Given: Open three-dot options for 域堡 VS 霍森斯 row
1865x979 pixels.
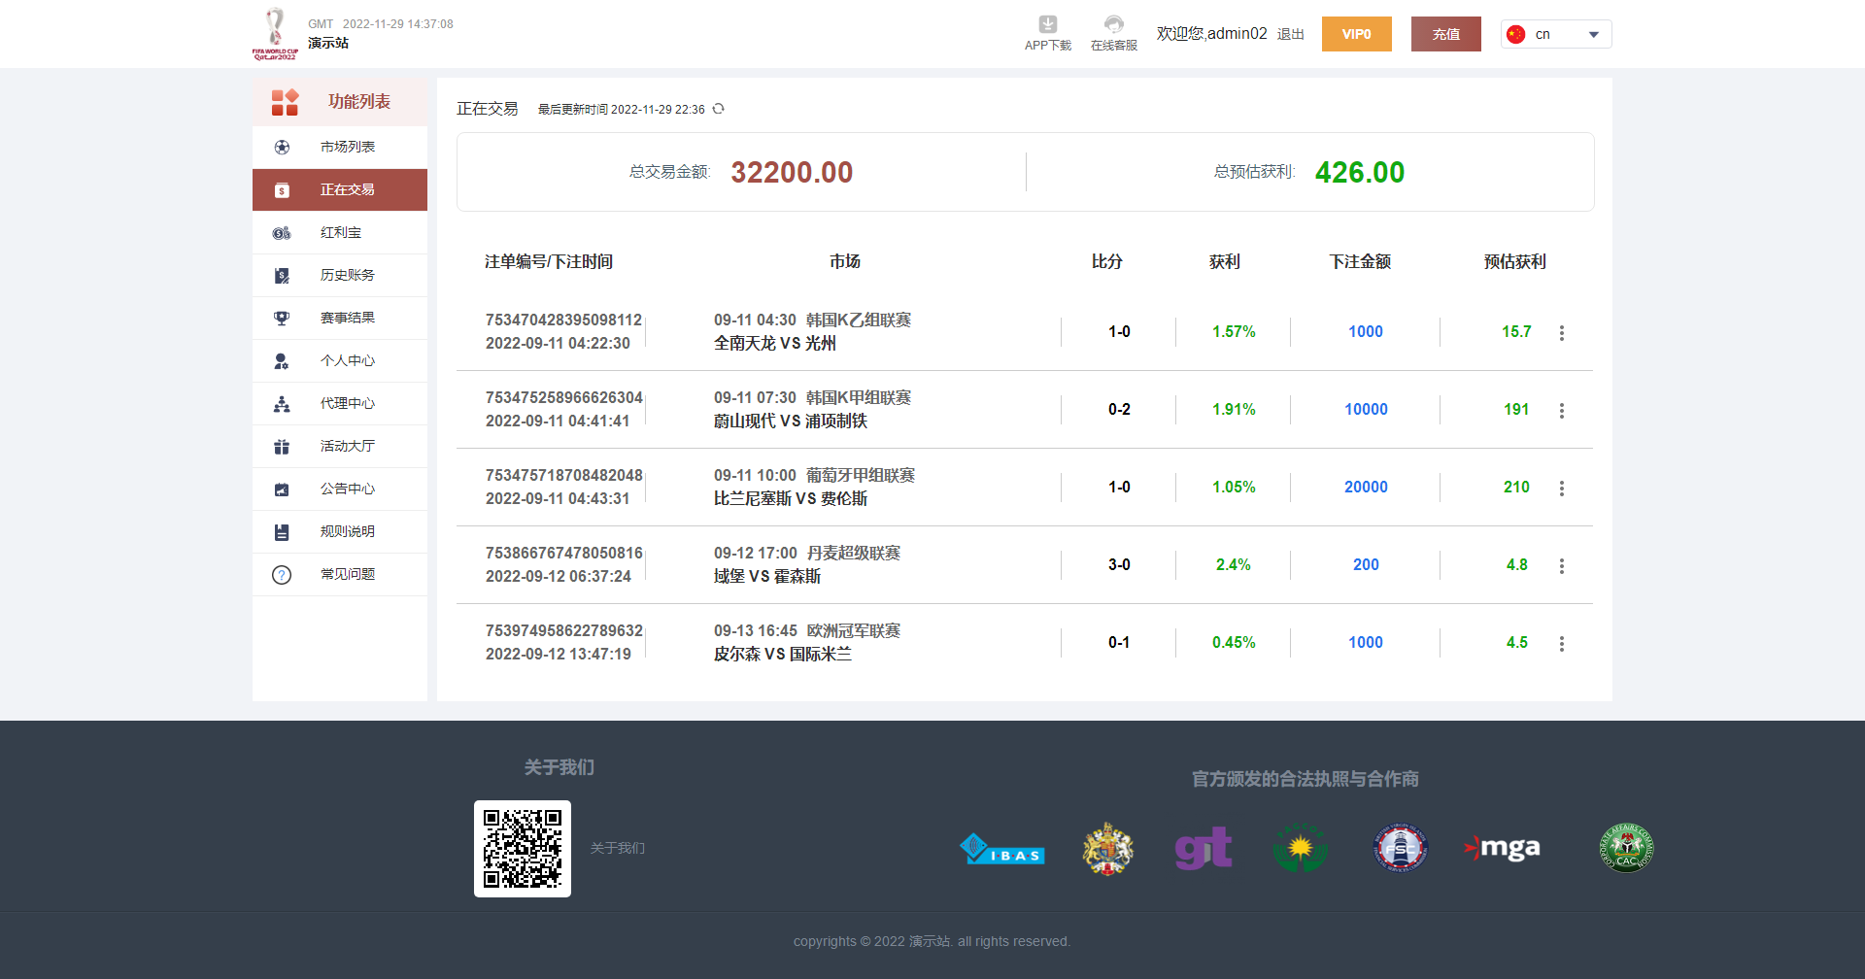Looking at the screenshot, I should click(1562, 565).
